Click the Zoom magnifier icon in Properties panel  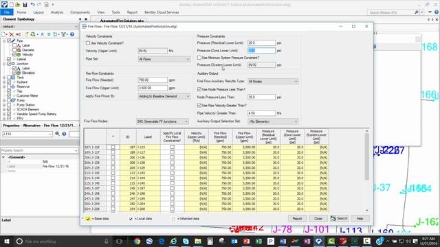coord(57,134)
